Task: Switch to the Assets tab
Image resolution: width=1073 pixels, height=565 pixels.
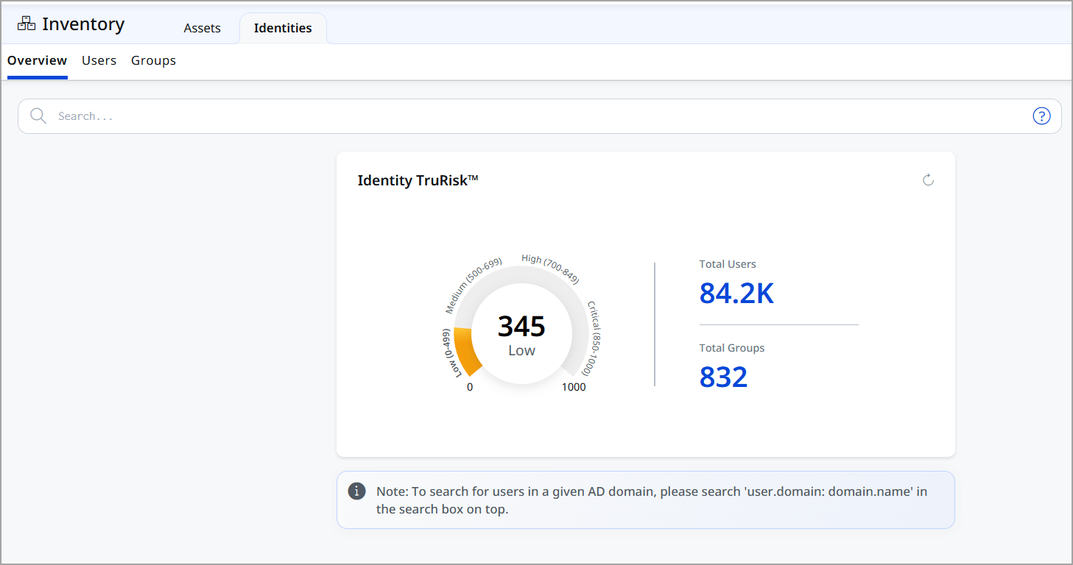Action: pos(202,28)
